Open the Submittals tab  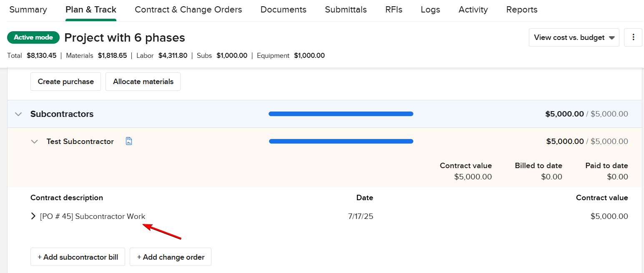click(346, 10)
